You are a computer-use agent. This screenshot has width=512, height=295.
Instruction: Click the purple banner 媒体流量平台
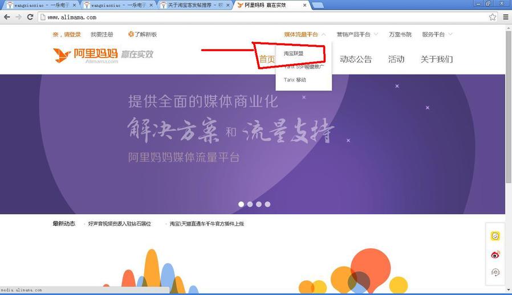point(253,144)
